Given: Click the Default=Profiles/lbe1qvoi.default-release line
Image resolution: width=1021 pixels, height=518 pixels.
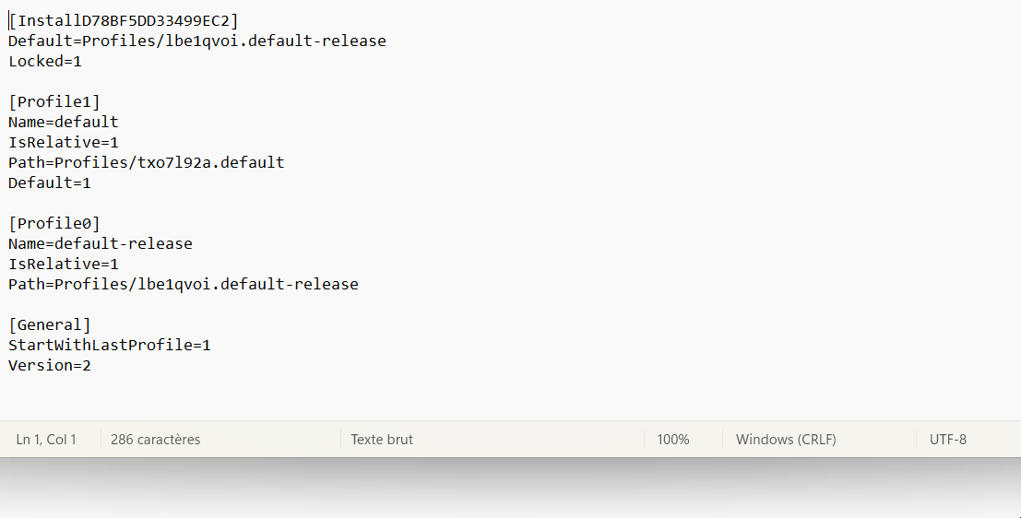Looking at the screenshot, I should point(197,41).
